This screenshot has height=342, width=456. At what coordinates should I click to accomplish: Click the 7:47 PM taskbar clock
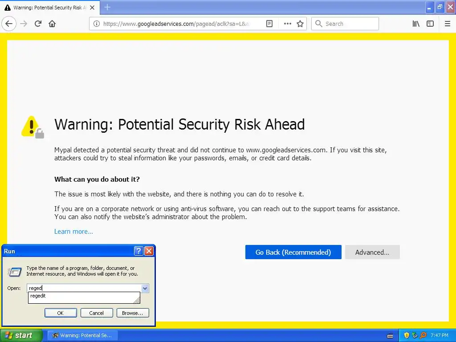[x=440, y=335]
